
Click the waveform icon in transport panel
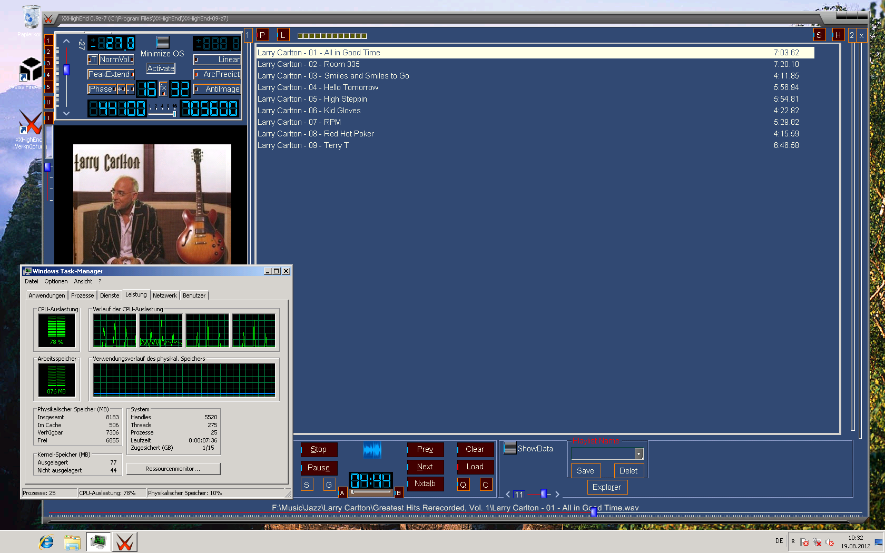pos(372,450)
